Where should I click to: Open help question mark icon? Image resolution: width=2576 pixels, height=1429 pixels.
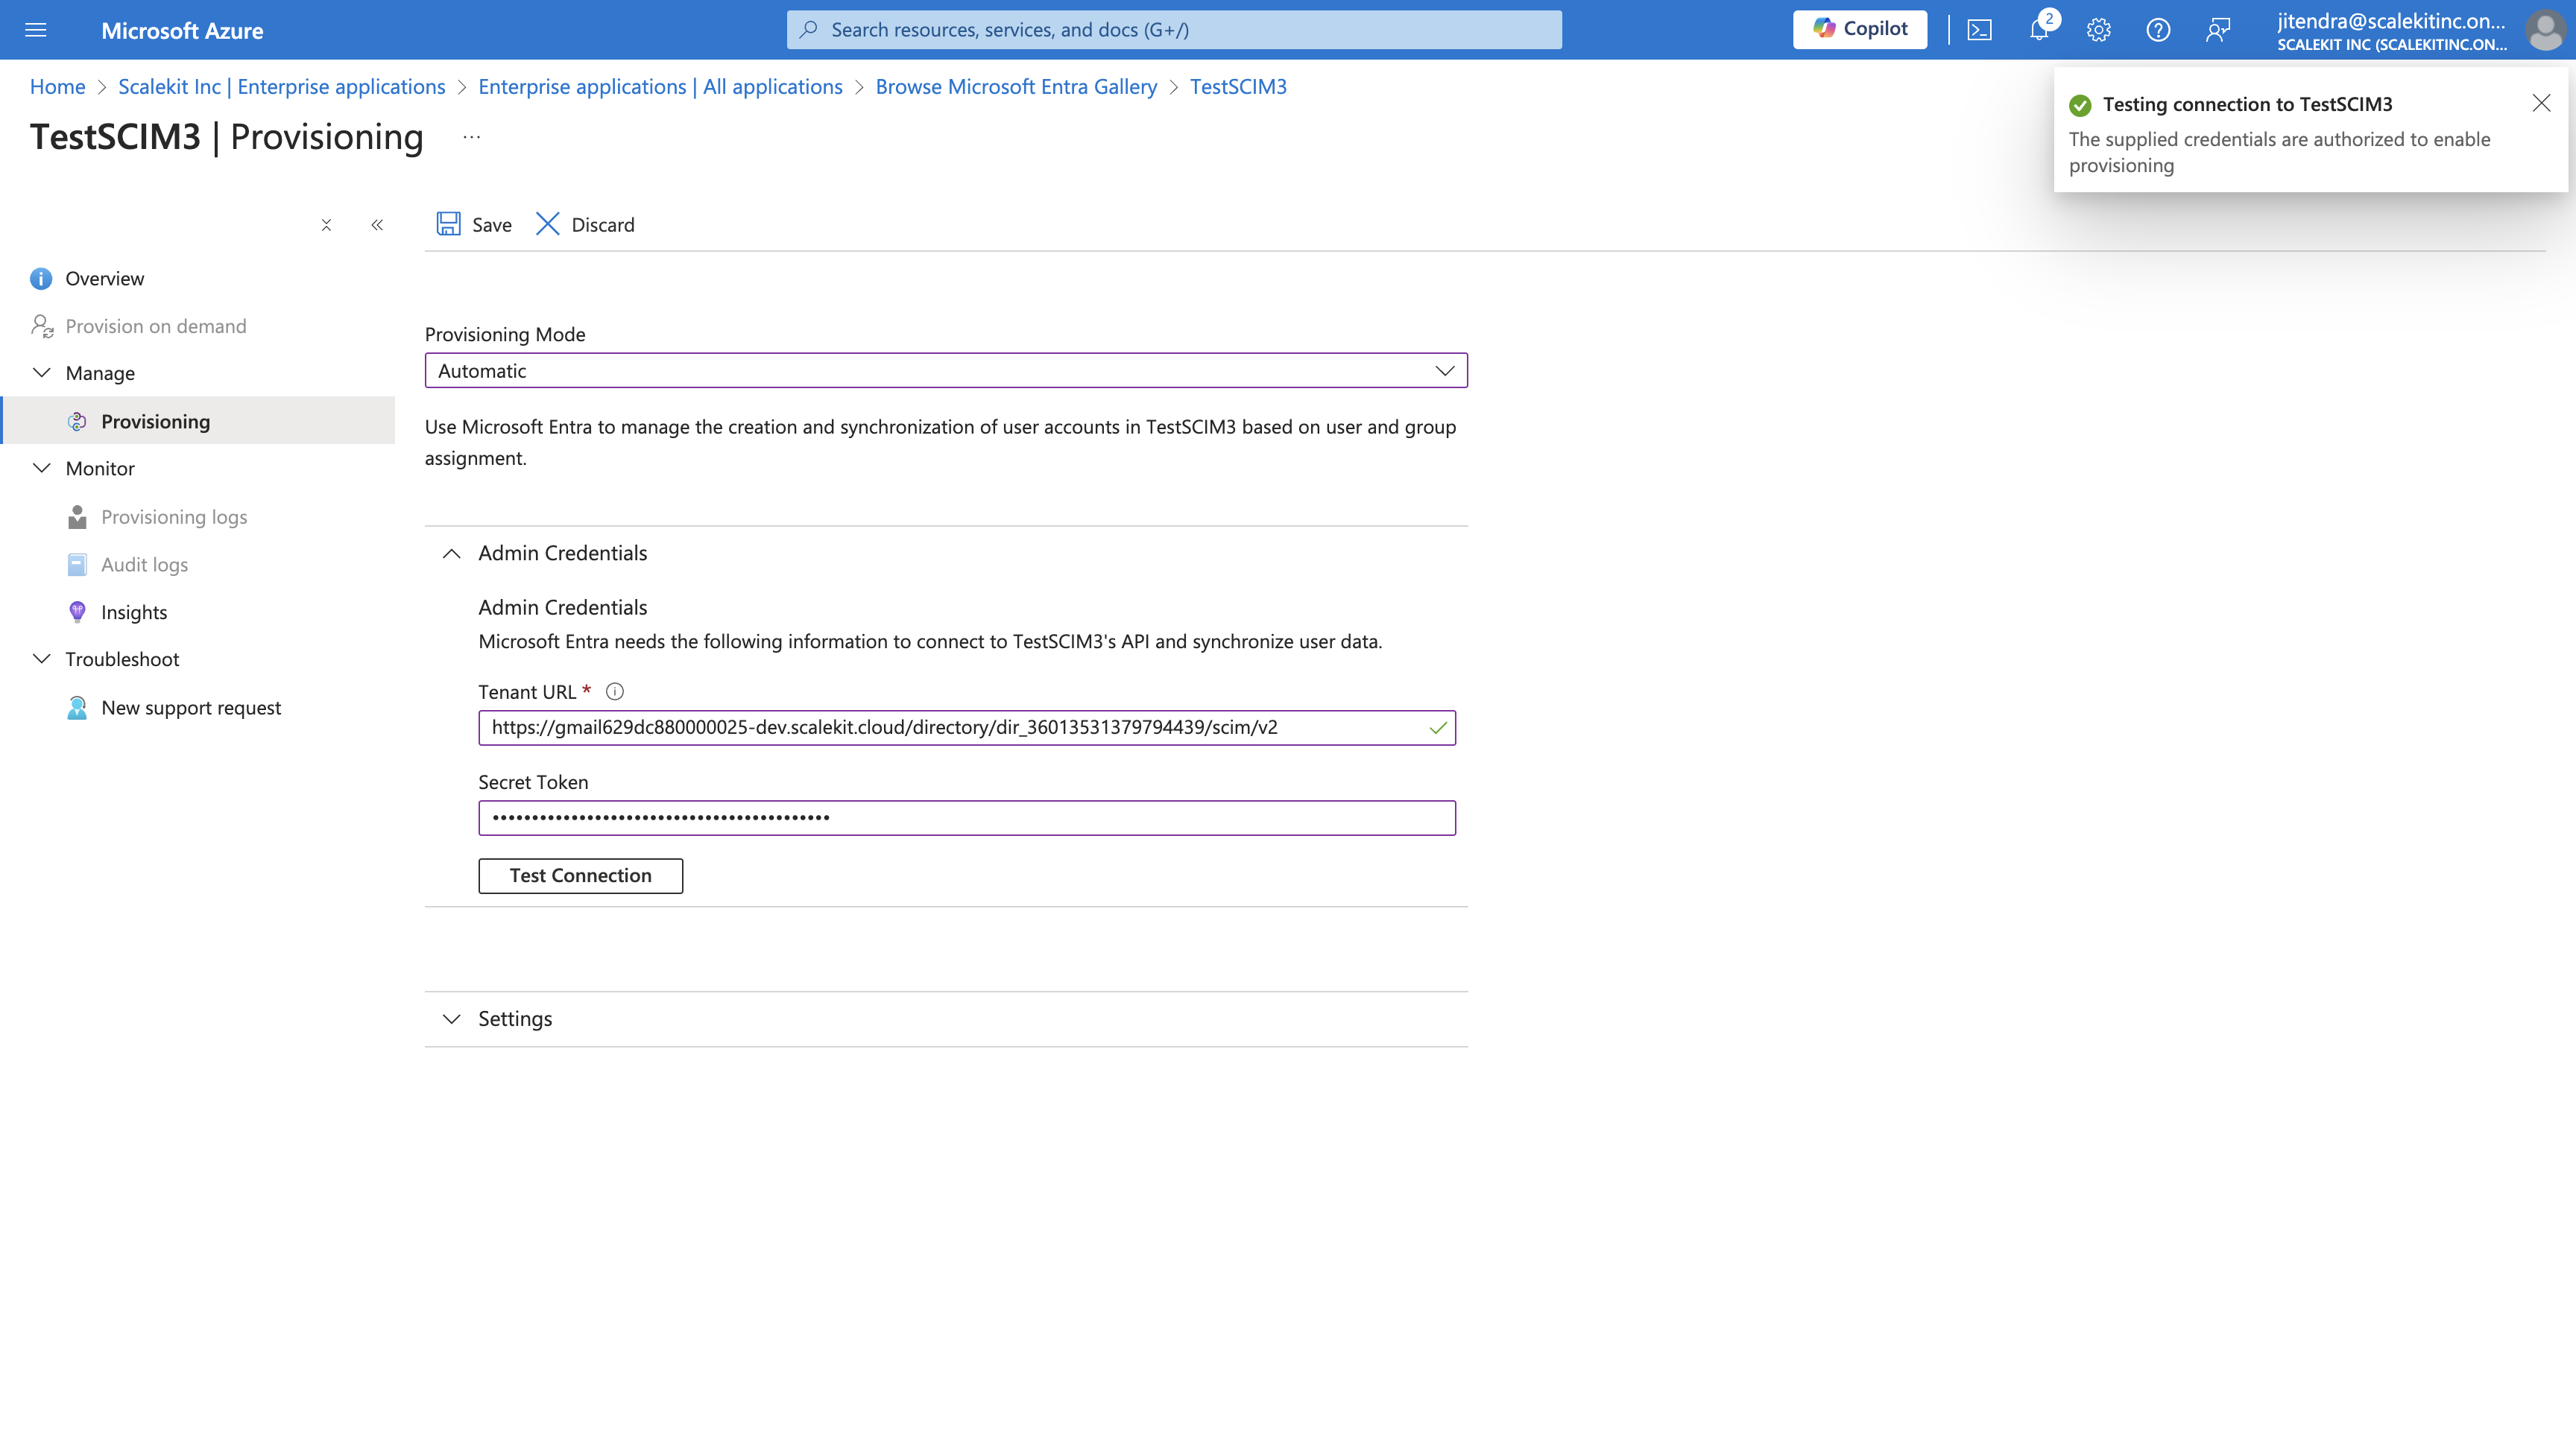point(2158,30)
